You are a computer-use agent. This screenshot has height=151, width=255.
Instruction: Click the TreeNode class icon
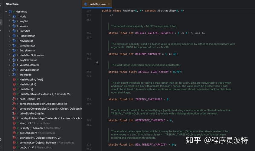(14, 75)
